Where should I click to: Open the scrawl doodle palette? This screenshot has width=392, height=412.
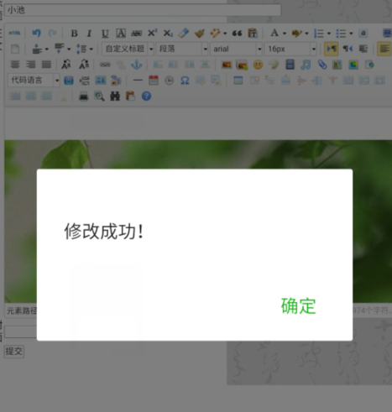click(274, 65)
